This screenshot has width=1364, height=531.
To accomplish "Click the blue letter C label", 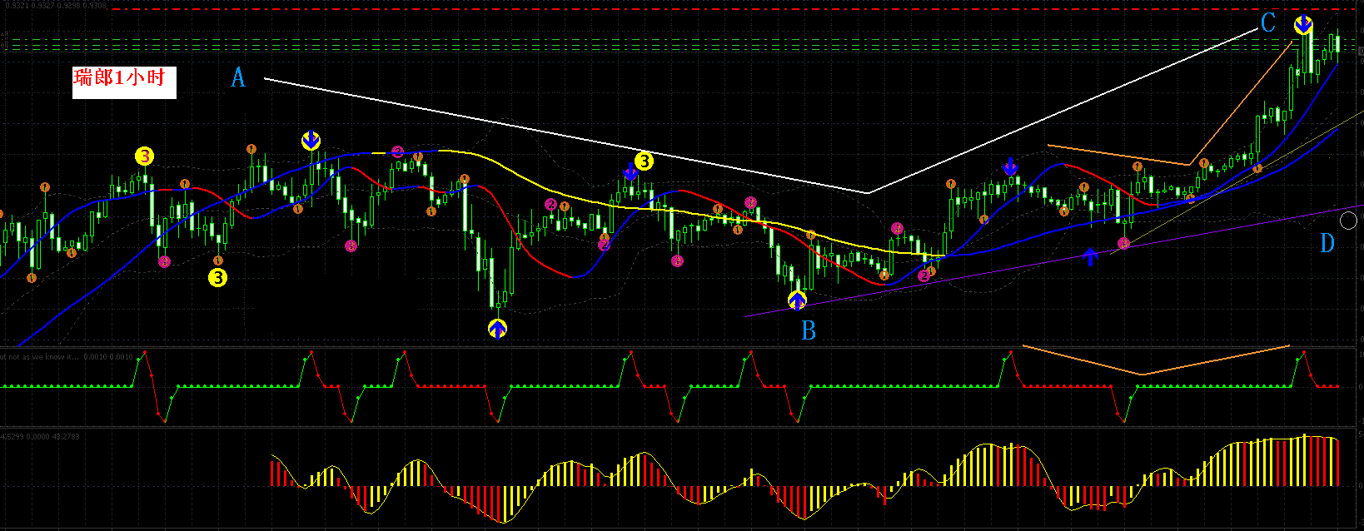I will [x=1268, y=22].
